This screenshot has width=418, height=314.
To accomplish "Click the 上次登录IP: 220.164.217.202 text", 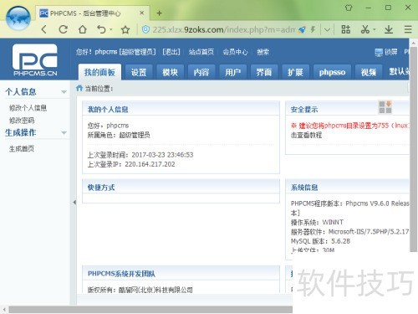I will coord(131,164).
